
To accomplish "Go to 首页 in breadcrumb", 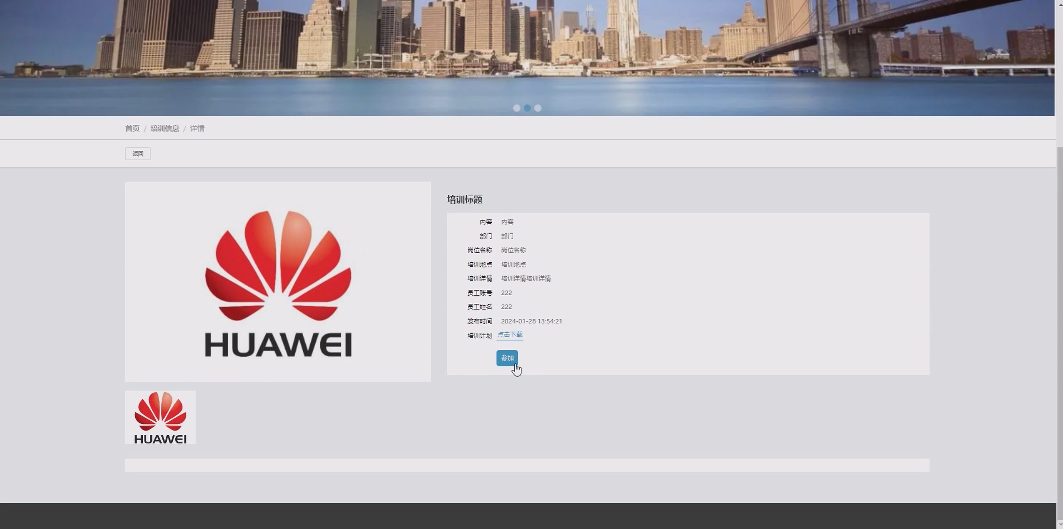I will click(132, 128).
